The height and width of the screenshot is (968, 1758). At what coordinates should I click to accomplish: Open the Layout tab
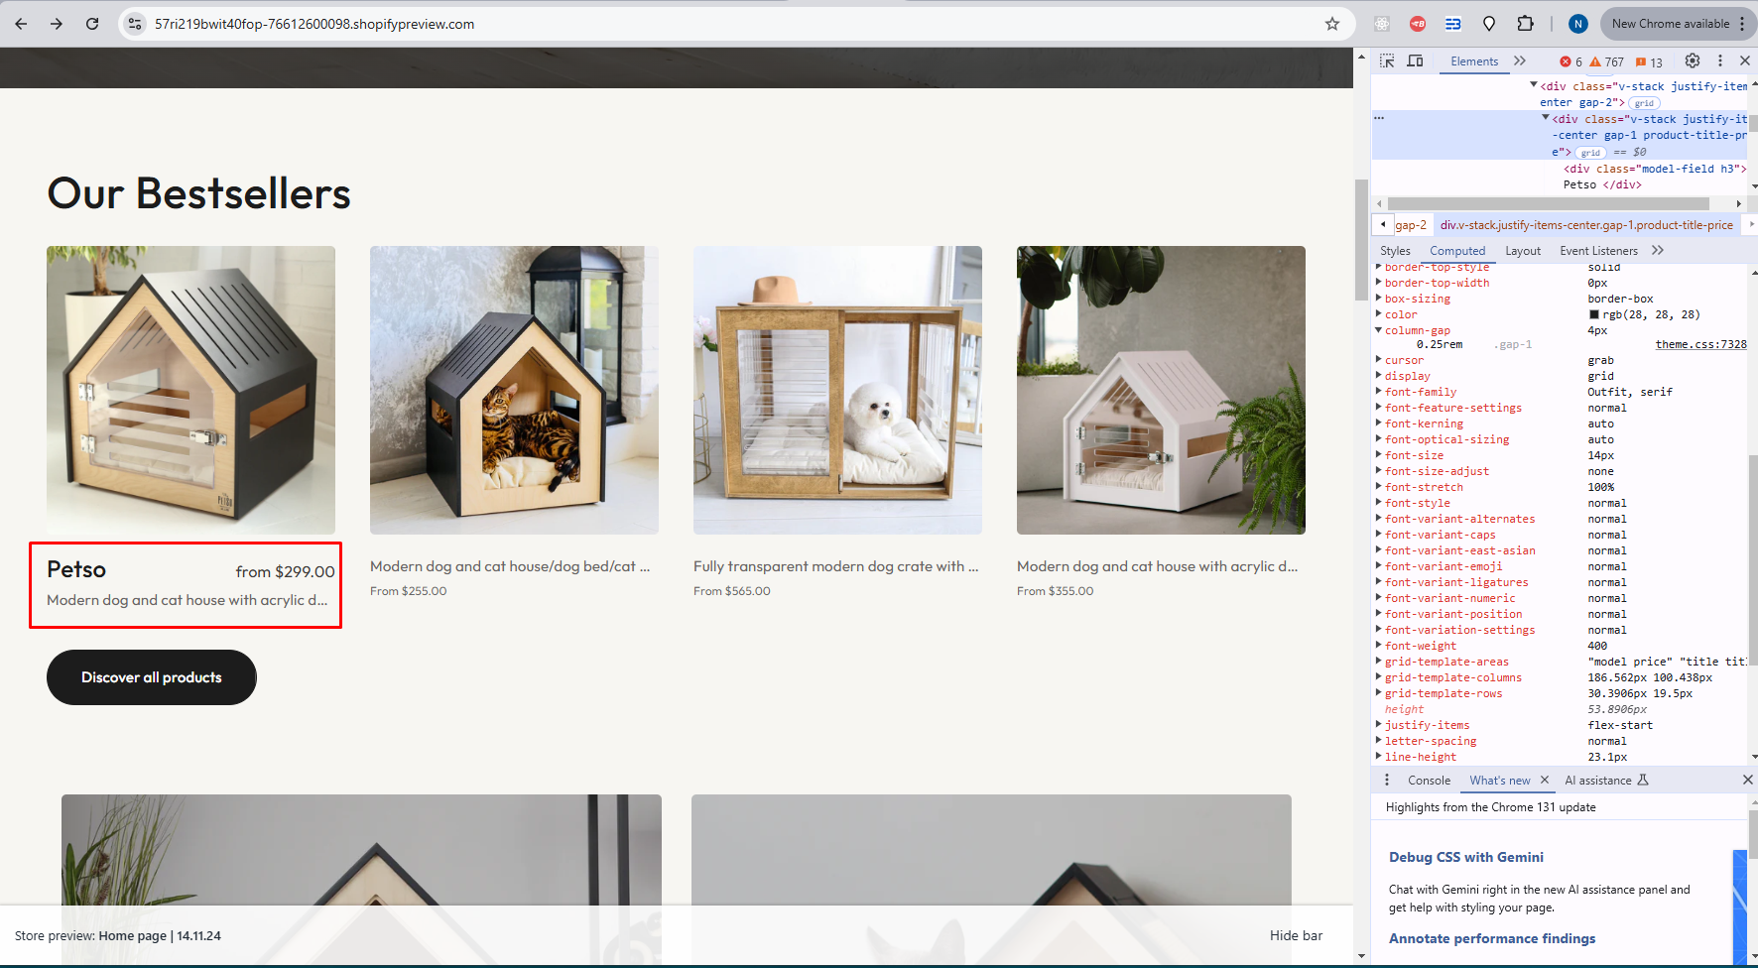click(x=1523, y=251)
